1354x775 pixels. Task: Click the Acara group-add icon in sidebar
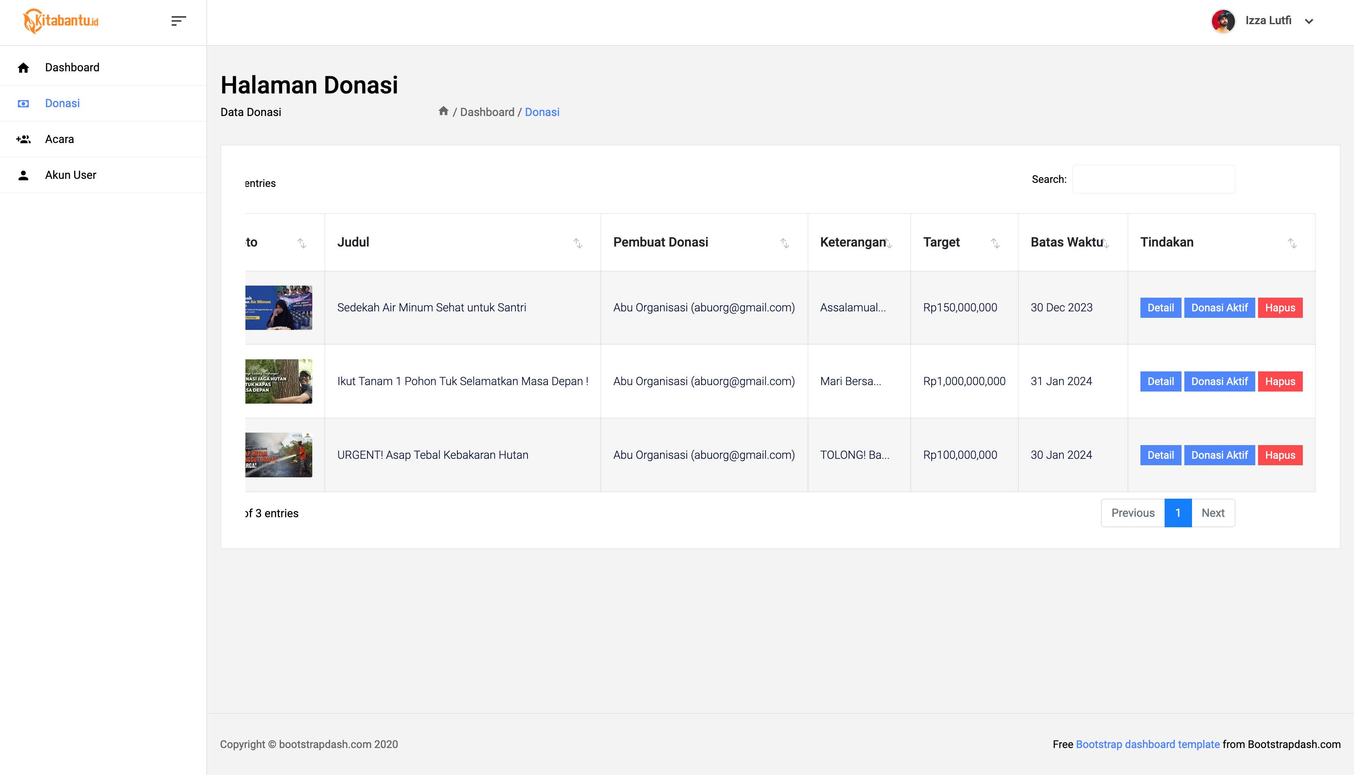pyautogui.click(x=23, y=139)
